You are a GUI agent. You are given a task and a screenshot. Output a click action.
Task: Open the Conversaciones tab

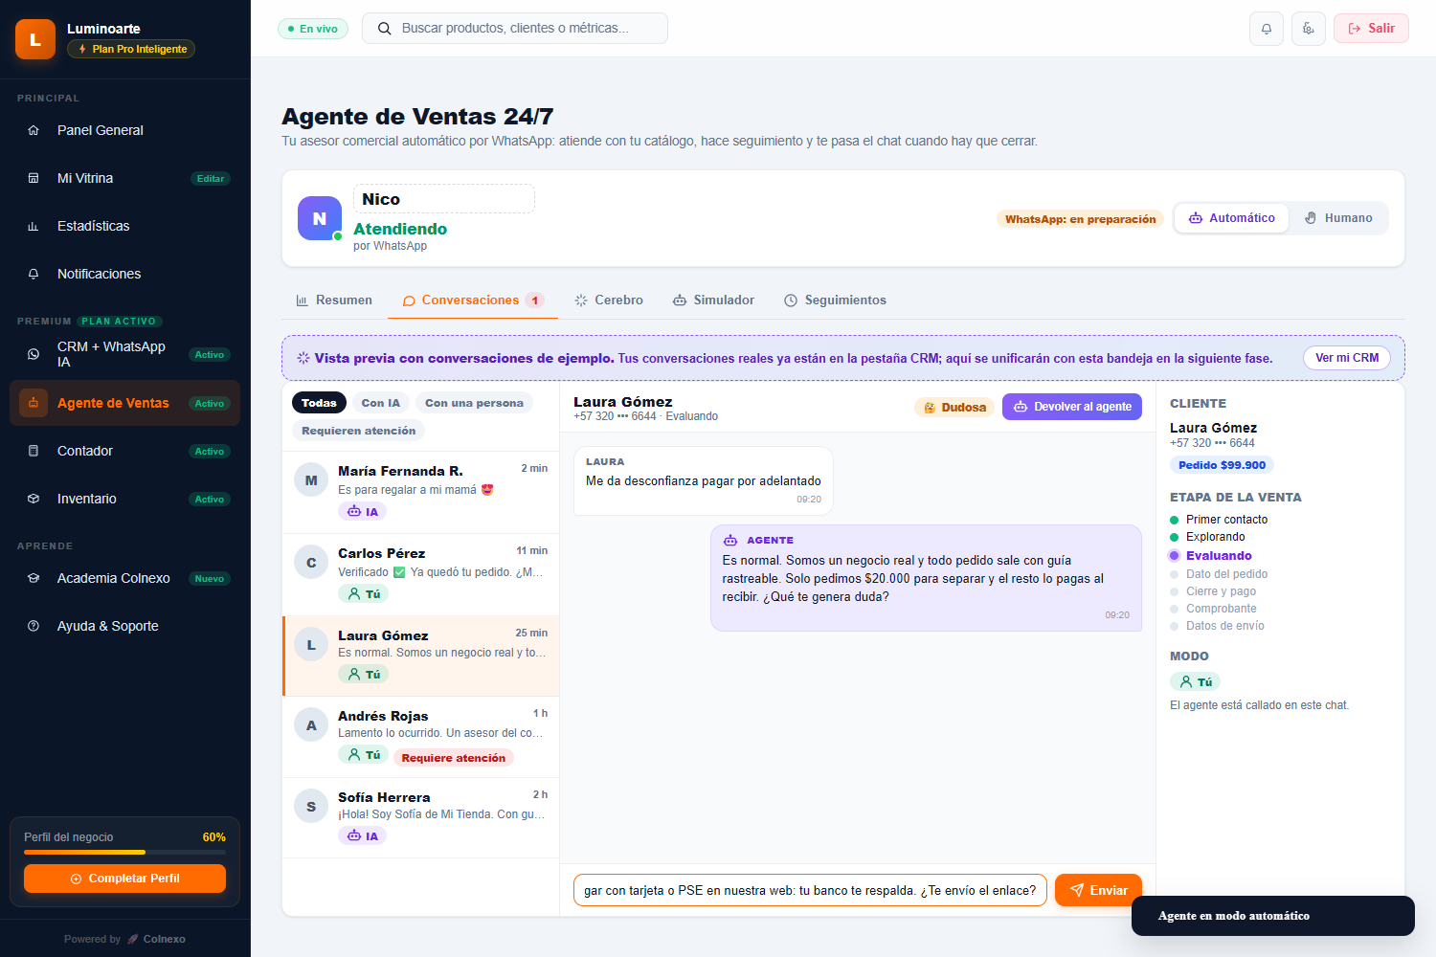coord(473,300)
